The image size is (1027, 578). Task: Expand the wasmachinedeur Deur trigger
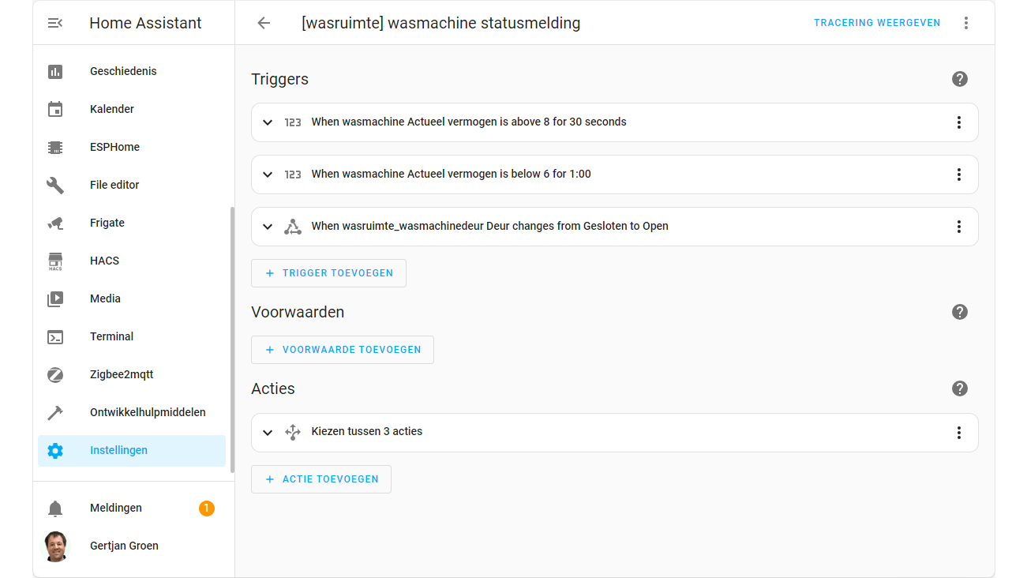click(x=268, y=227)
